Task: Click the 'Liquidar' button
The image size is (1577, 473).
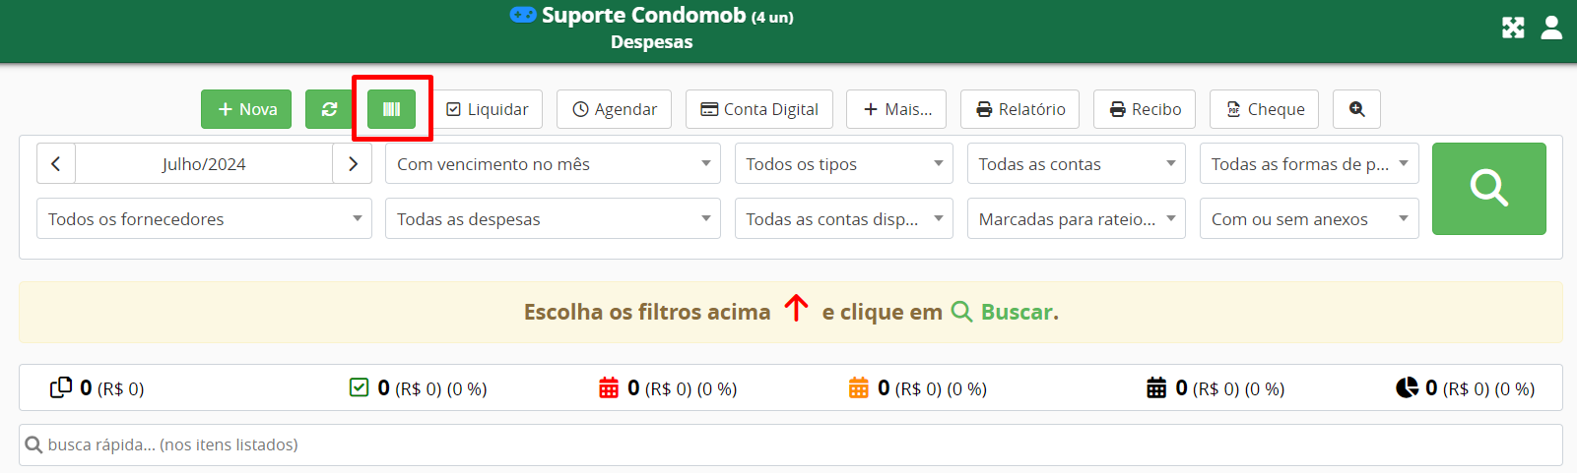Action: [487, 109]
